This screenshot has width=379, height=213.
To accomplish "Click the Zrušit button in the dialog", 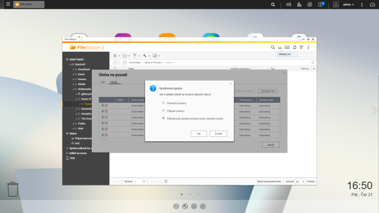I will [x=218, y=134].
